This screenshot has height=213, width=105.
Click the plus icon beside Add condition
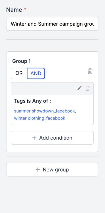pos(34,138)
